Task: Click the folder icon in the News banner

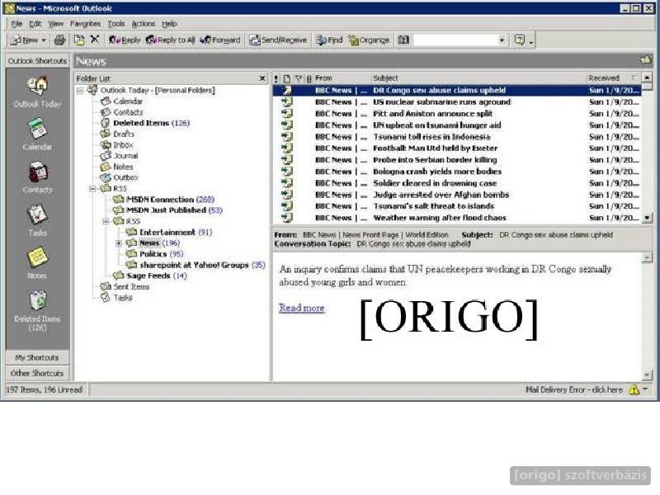Action: (645, 60)
